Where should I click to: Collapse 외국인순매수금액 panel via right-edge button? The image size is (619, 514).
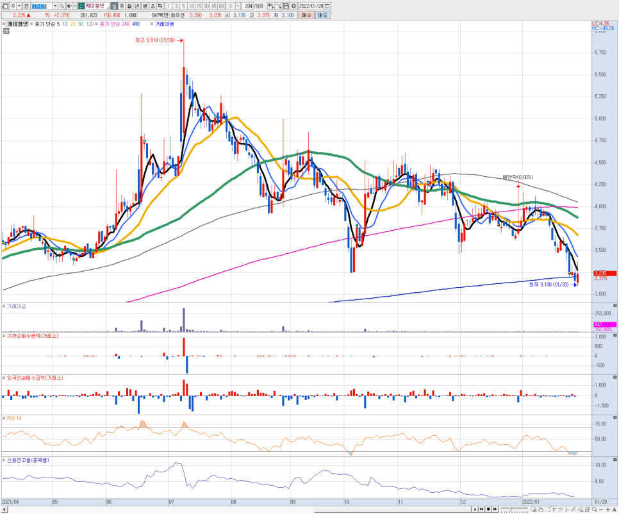(615, 377)
